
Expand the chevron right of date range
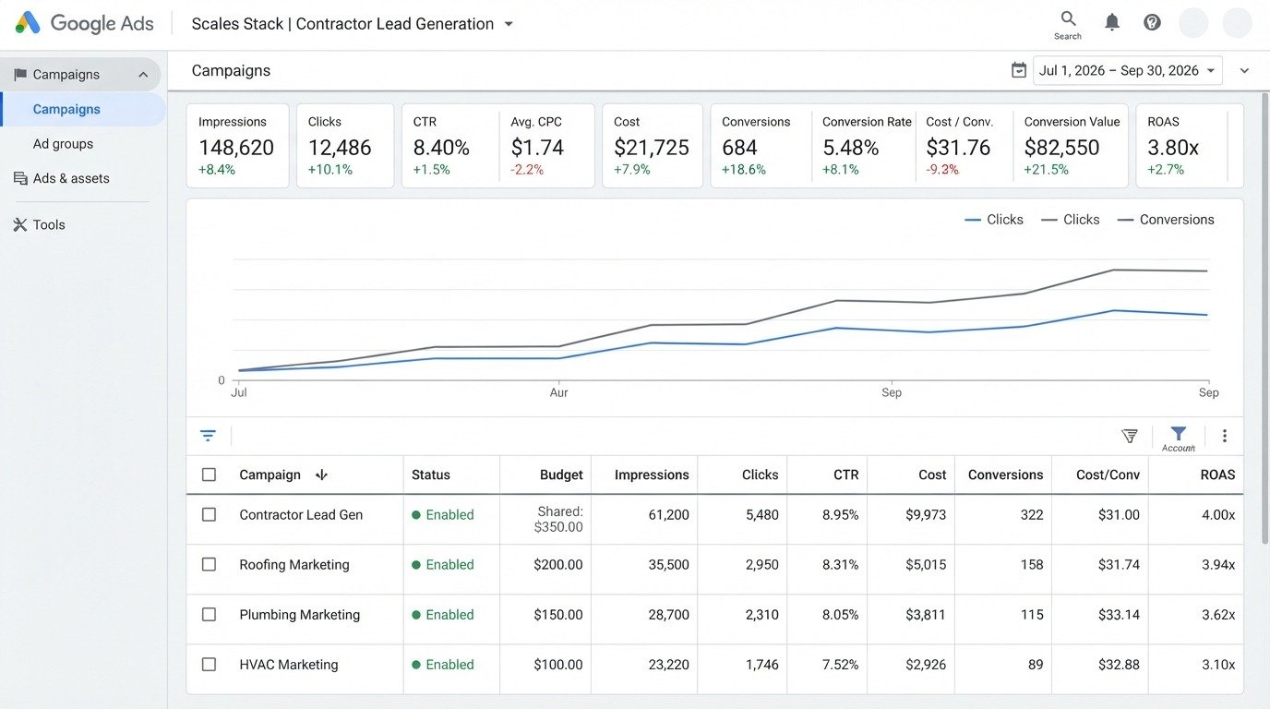(x=1244, y=71)
